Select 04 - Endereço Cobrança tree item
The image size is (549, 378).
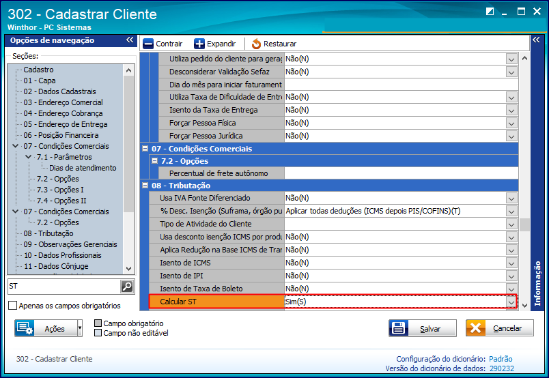tap(63, 113)
